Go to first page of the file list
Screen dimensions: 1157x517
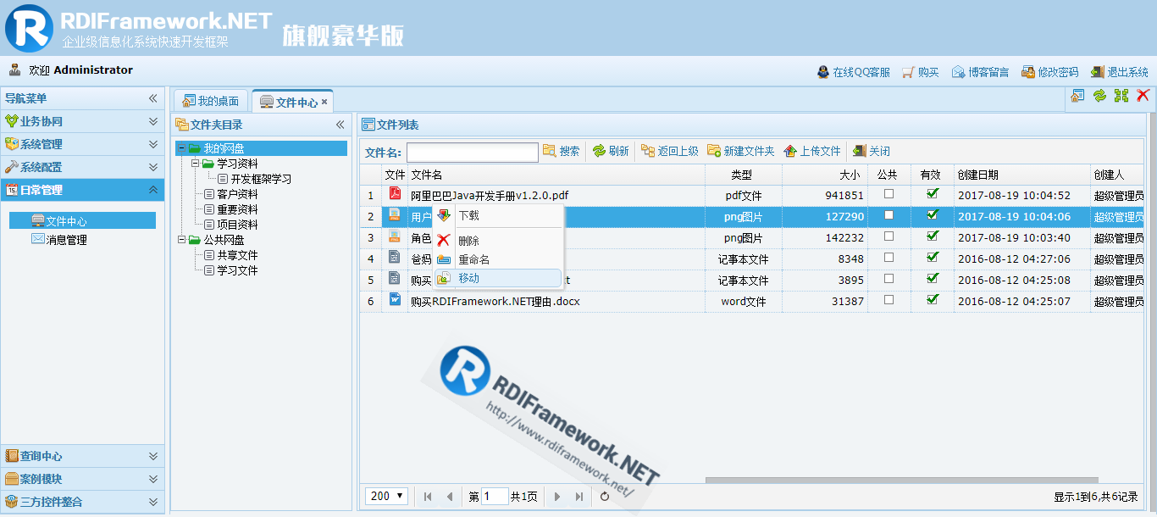pos(428,497)
